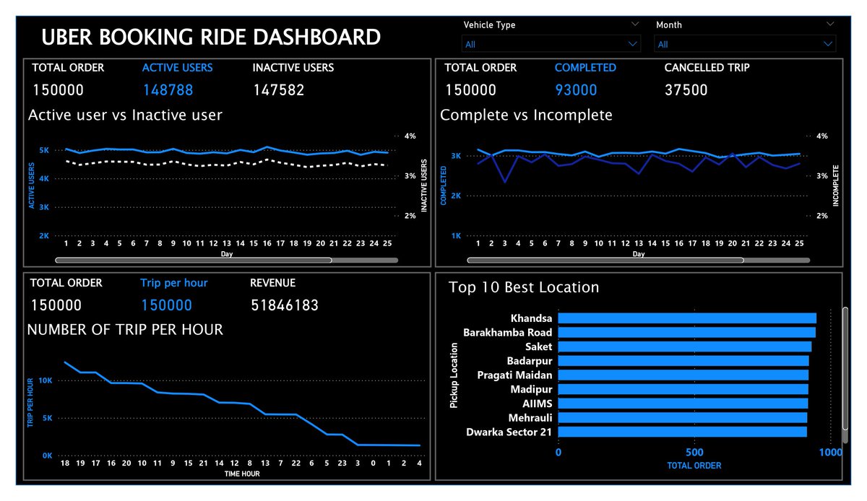Click the 5K tick on ACTIVE USERS axis
Viewport: 867px width, 501px height.
44,150
